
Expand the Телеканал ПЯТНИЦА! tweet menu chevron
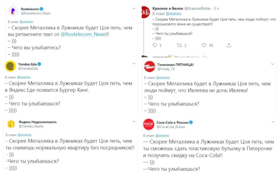point(273,64)
